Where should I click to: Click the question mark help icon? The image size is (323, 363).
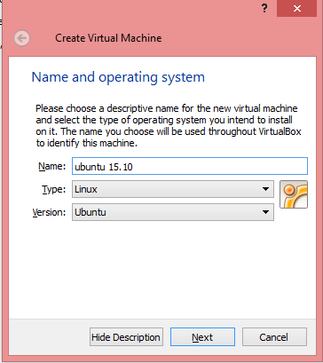click(x=264, y=8)
